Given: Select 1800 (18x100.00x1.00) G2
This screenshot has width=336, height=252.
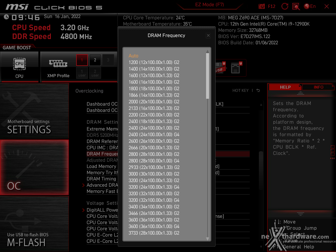Looking at the screenshot, I should tap(154, 89).
